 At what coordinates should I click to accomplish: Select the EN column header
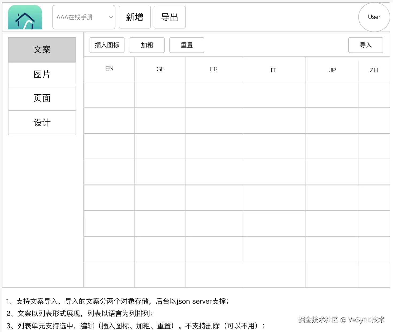(109, 69)
